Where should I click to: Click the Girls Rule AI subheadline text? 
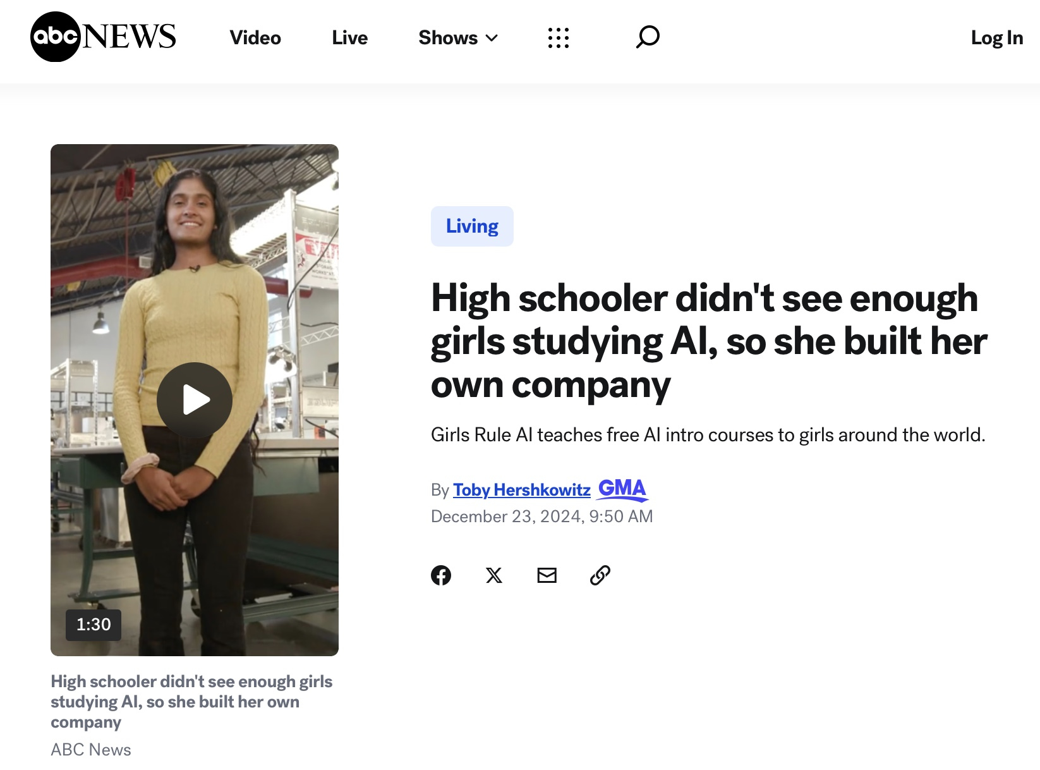click(x=708, y=435)
